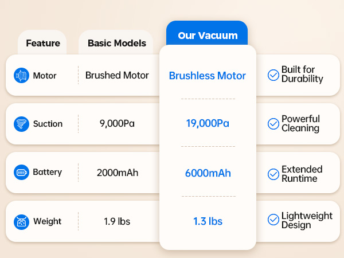344x258 pixels.
Task: Click the Brushed Motor cell
Action: tap(117, 75)
